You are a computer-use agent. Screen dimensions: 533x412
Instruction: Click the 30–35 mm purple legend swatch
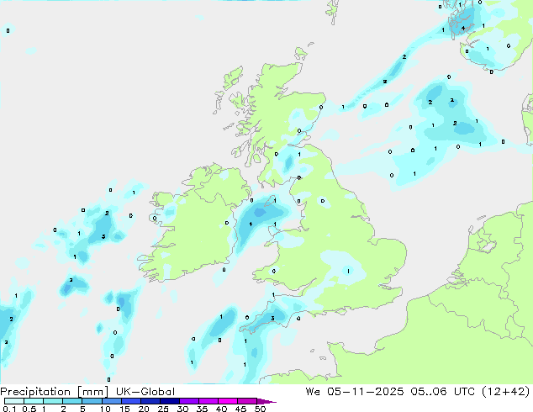[188, 401]
